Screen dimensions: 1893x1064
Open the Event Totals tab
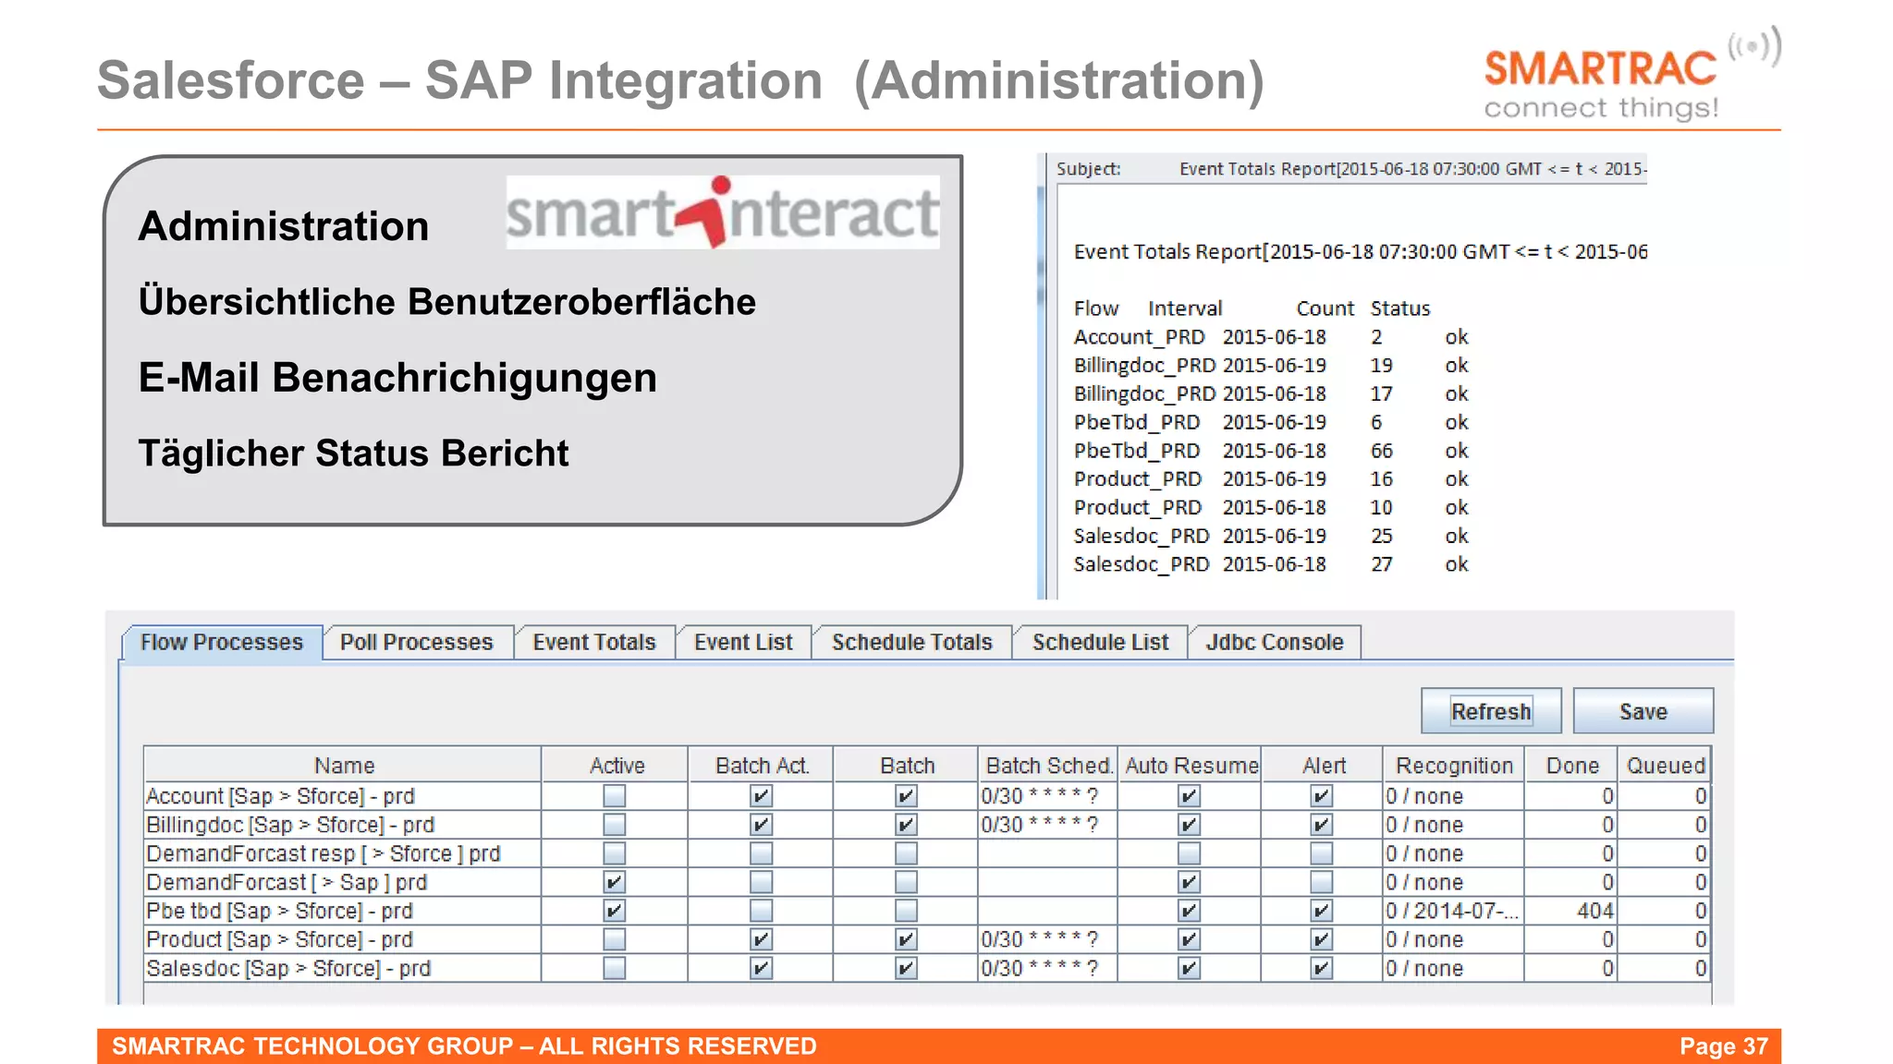click(x=594, y=643)
